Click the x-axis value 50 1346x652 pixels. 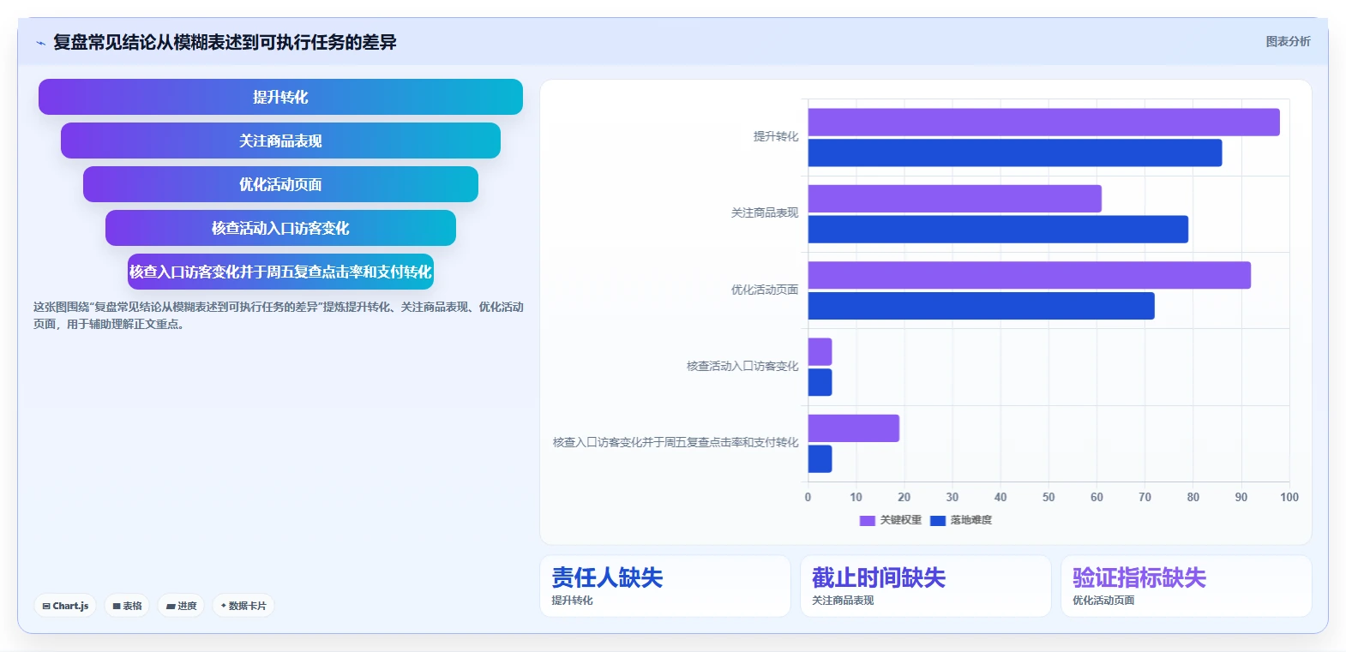pos(1049,497)
